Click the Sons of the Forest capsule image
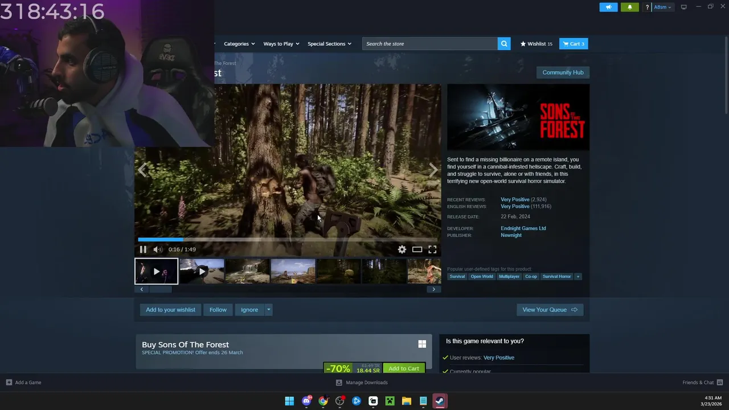 coord(518,117)
